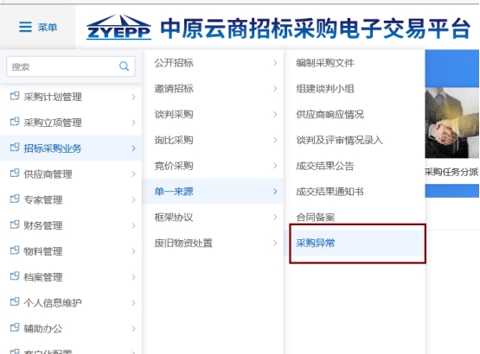Expand 框架协议 submenu arrow

(x=275, y=218)
